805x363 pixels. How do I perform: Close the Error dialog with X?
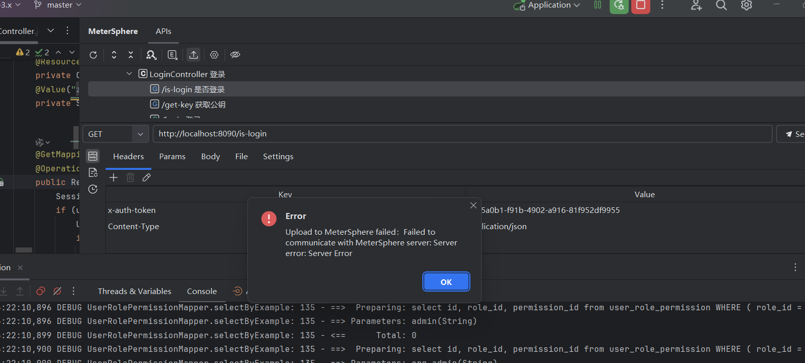click(x=473, y=205)
